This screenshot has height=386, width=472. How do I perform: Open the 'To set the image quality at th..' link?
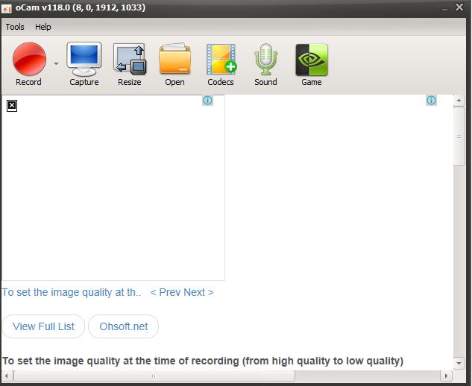coord(72,292)
